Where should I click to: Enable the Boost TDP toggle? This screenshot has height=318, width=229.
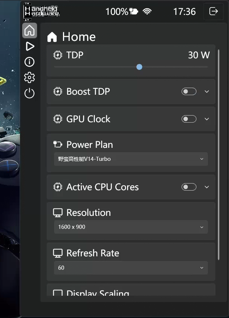pyautogui.click(x=189, y=91)
